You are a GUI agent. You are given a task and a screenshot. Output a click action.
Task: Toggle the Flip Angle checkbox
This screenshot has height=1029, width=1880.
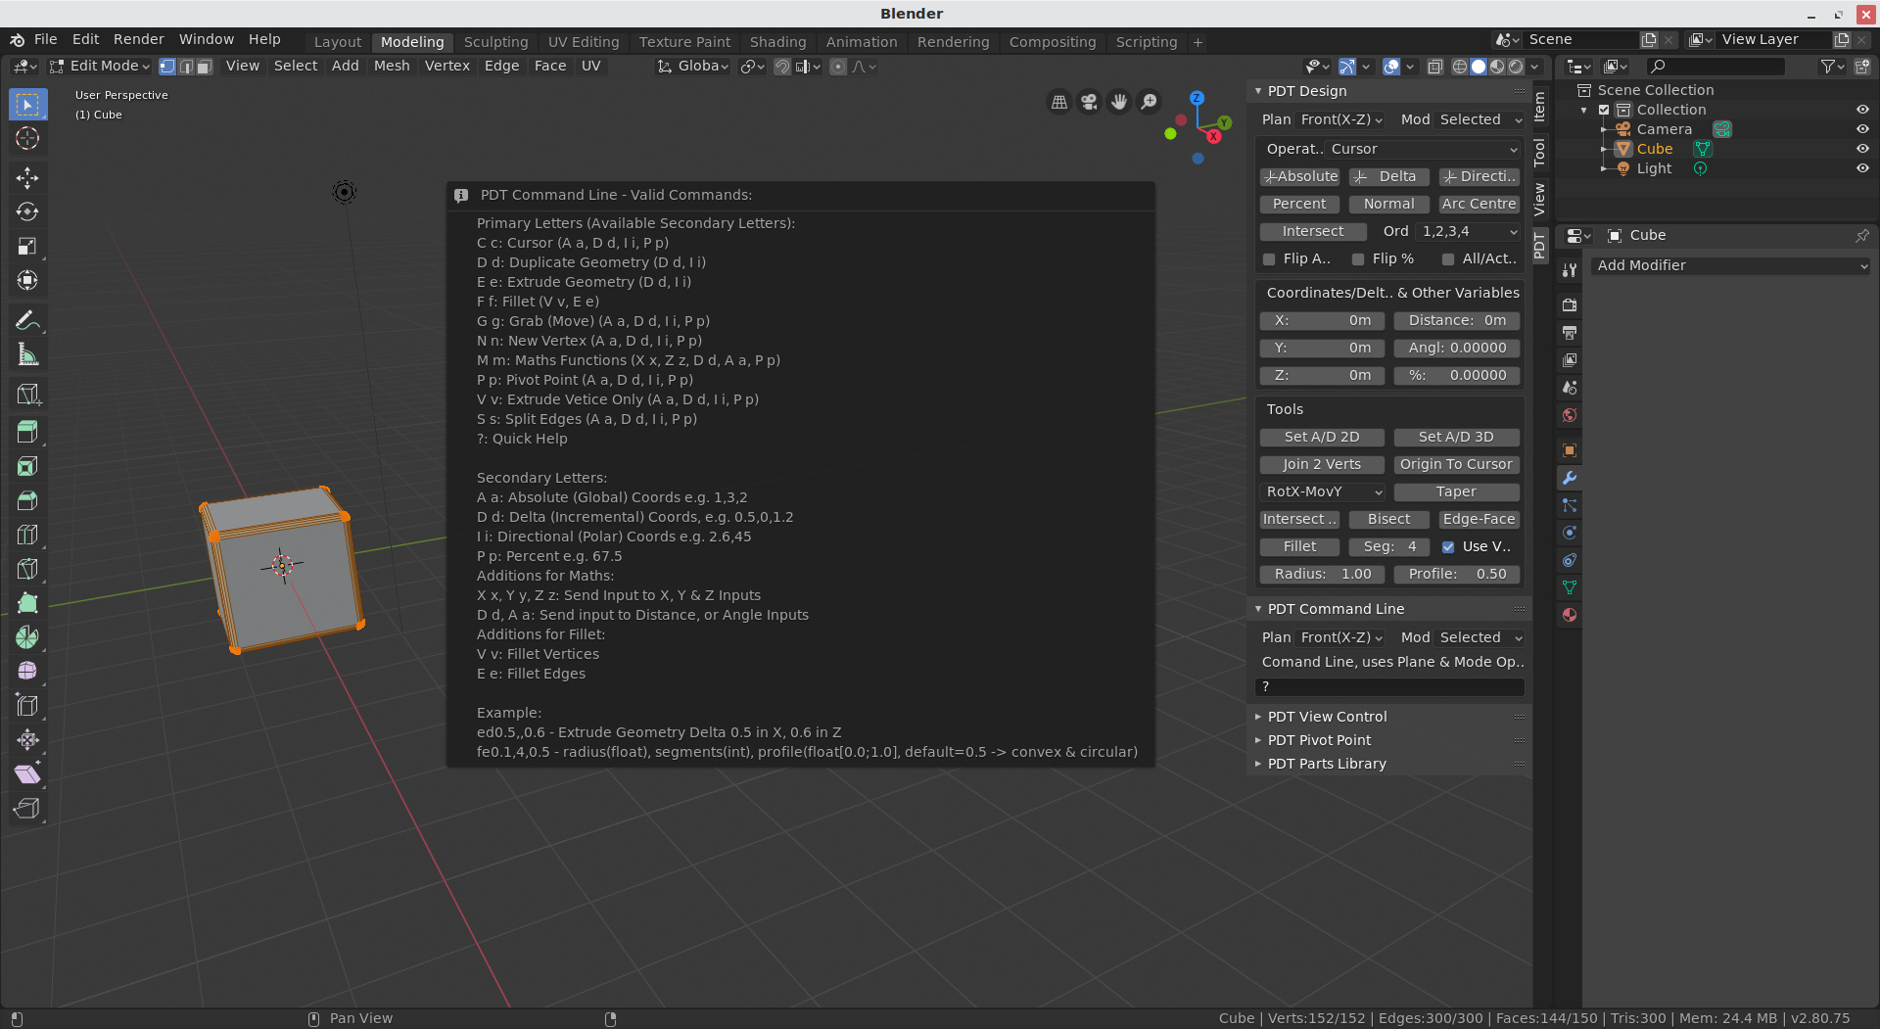click(1269, 259)
